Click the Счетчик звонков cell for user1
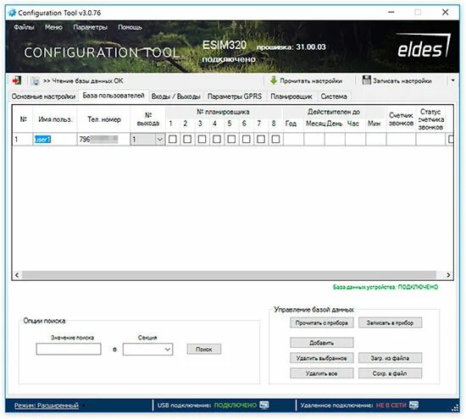The width and height of the screenshot is (466, 419). point(401,139)
